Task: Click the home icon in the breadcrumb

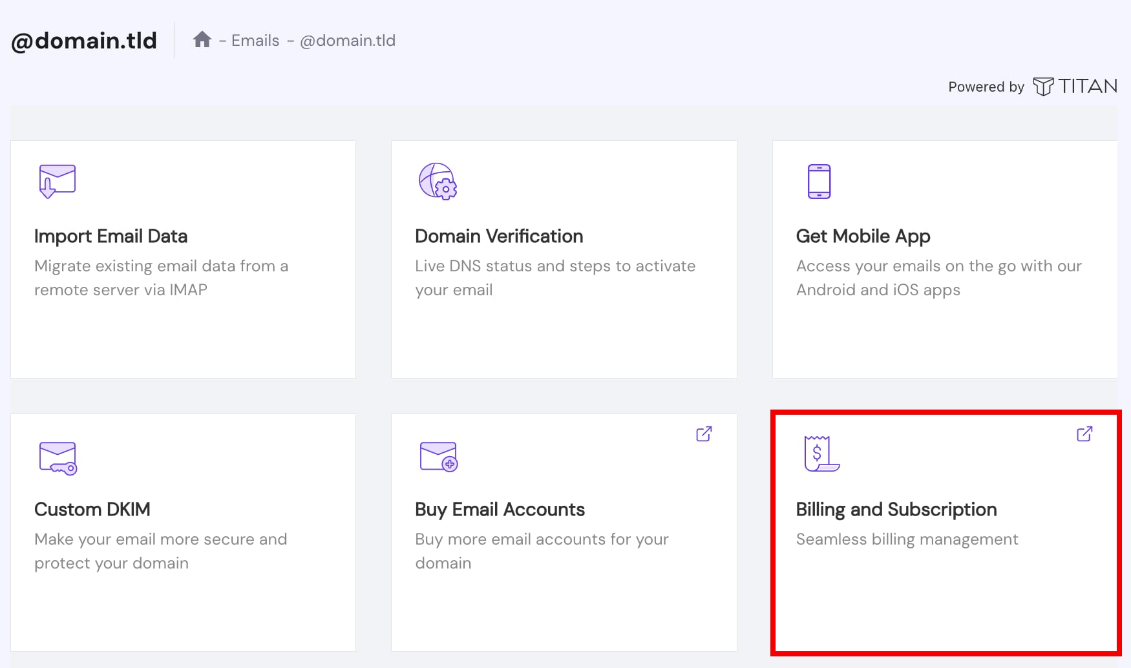Action: (x=203, y=39)
